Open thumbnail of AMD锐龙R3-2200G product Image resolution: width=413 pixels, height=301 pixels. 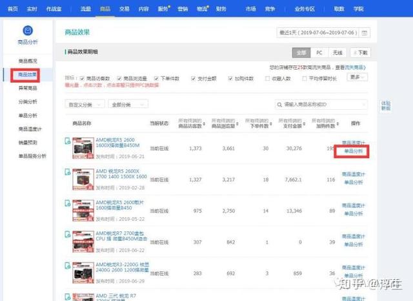click(83, 273)
